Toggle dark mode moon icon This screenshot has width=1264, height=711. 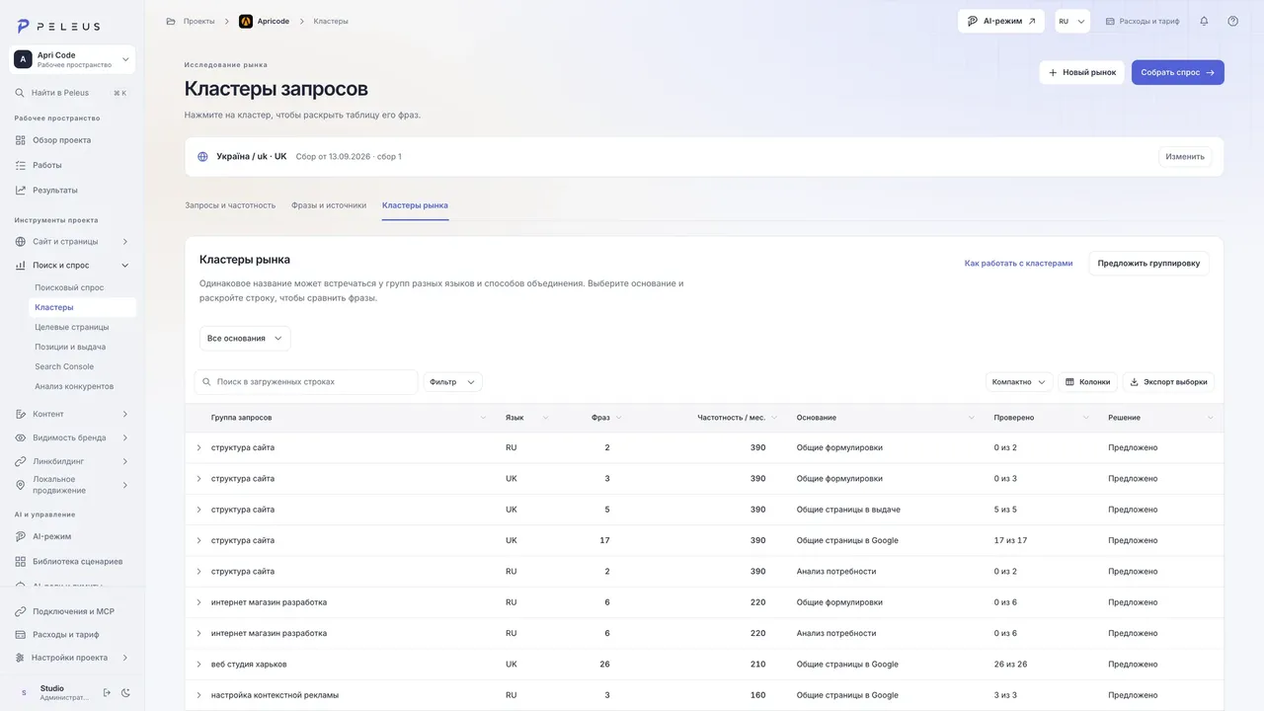(x=125, y=692)
